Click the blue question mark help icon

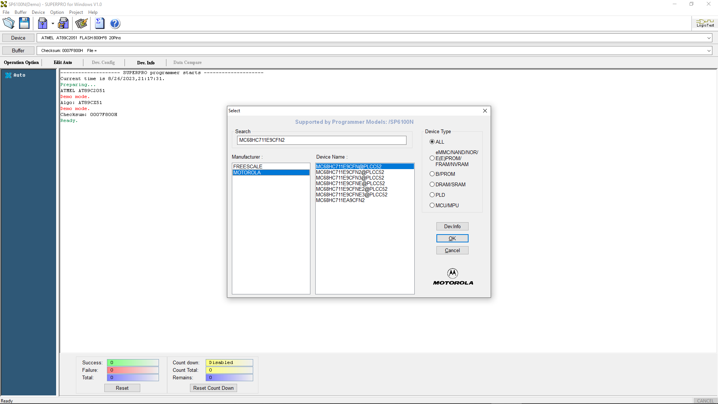[x=115, y=24]
